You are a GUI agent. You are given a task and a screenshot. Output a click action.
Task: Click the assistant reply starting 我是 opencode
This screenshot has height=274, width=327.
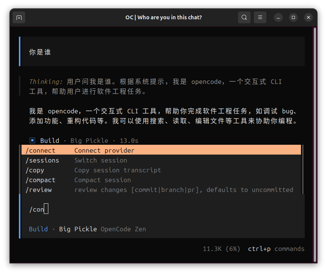pos(163,116)
